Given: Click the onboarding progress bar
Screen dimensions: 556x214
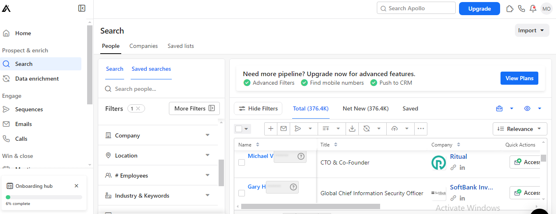Looking at the screenshot, I should pos(44,197).
